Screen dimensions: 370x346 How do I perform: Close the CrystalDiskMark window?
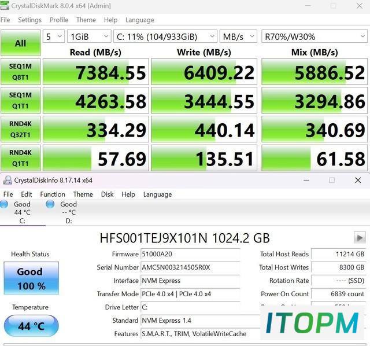click(x=360, y=6)
